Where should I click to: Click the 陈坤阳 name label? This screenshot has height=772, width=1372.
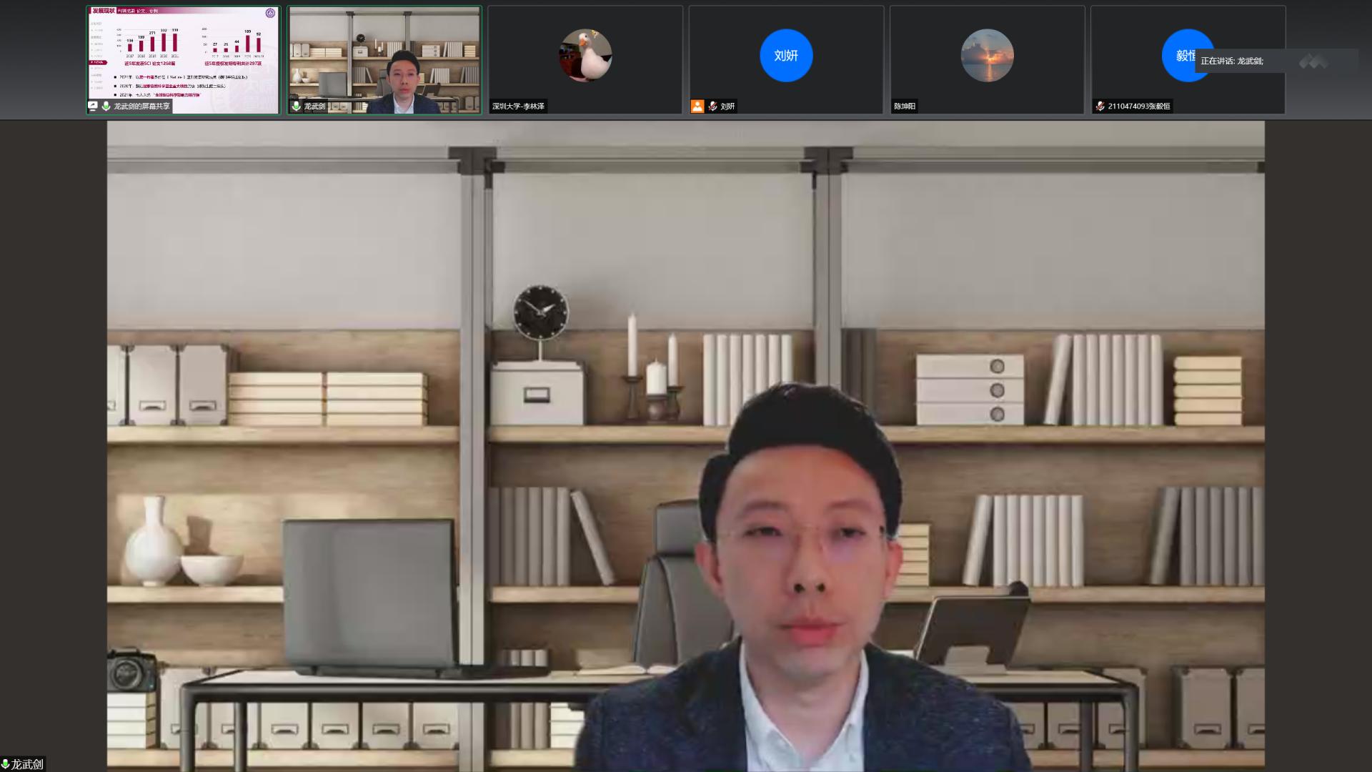tap(905, 106)
